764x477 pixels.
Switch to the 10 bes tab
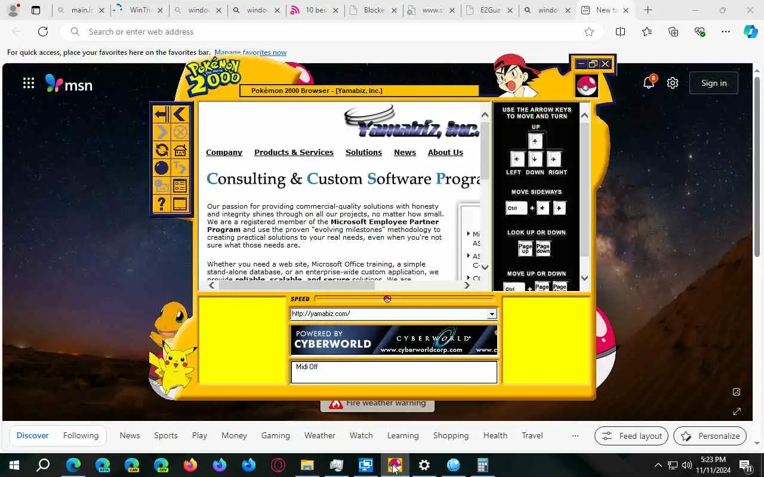[x=315, y=10]
